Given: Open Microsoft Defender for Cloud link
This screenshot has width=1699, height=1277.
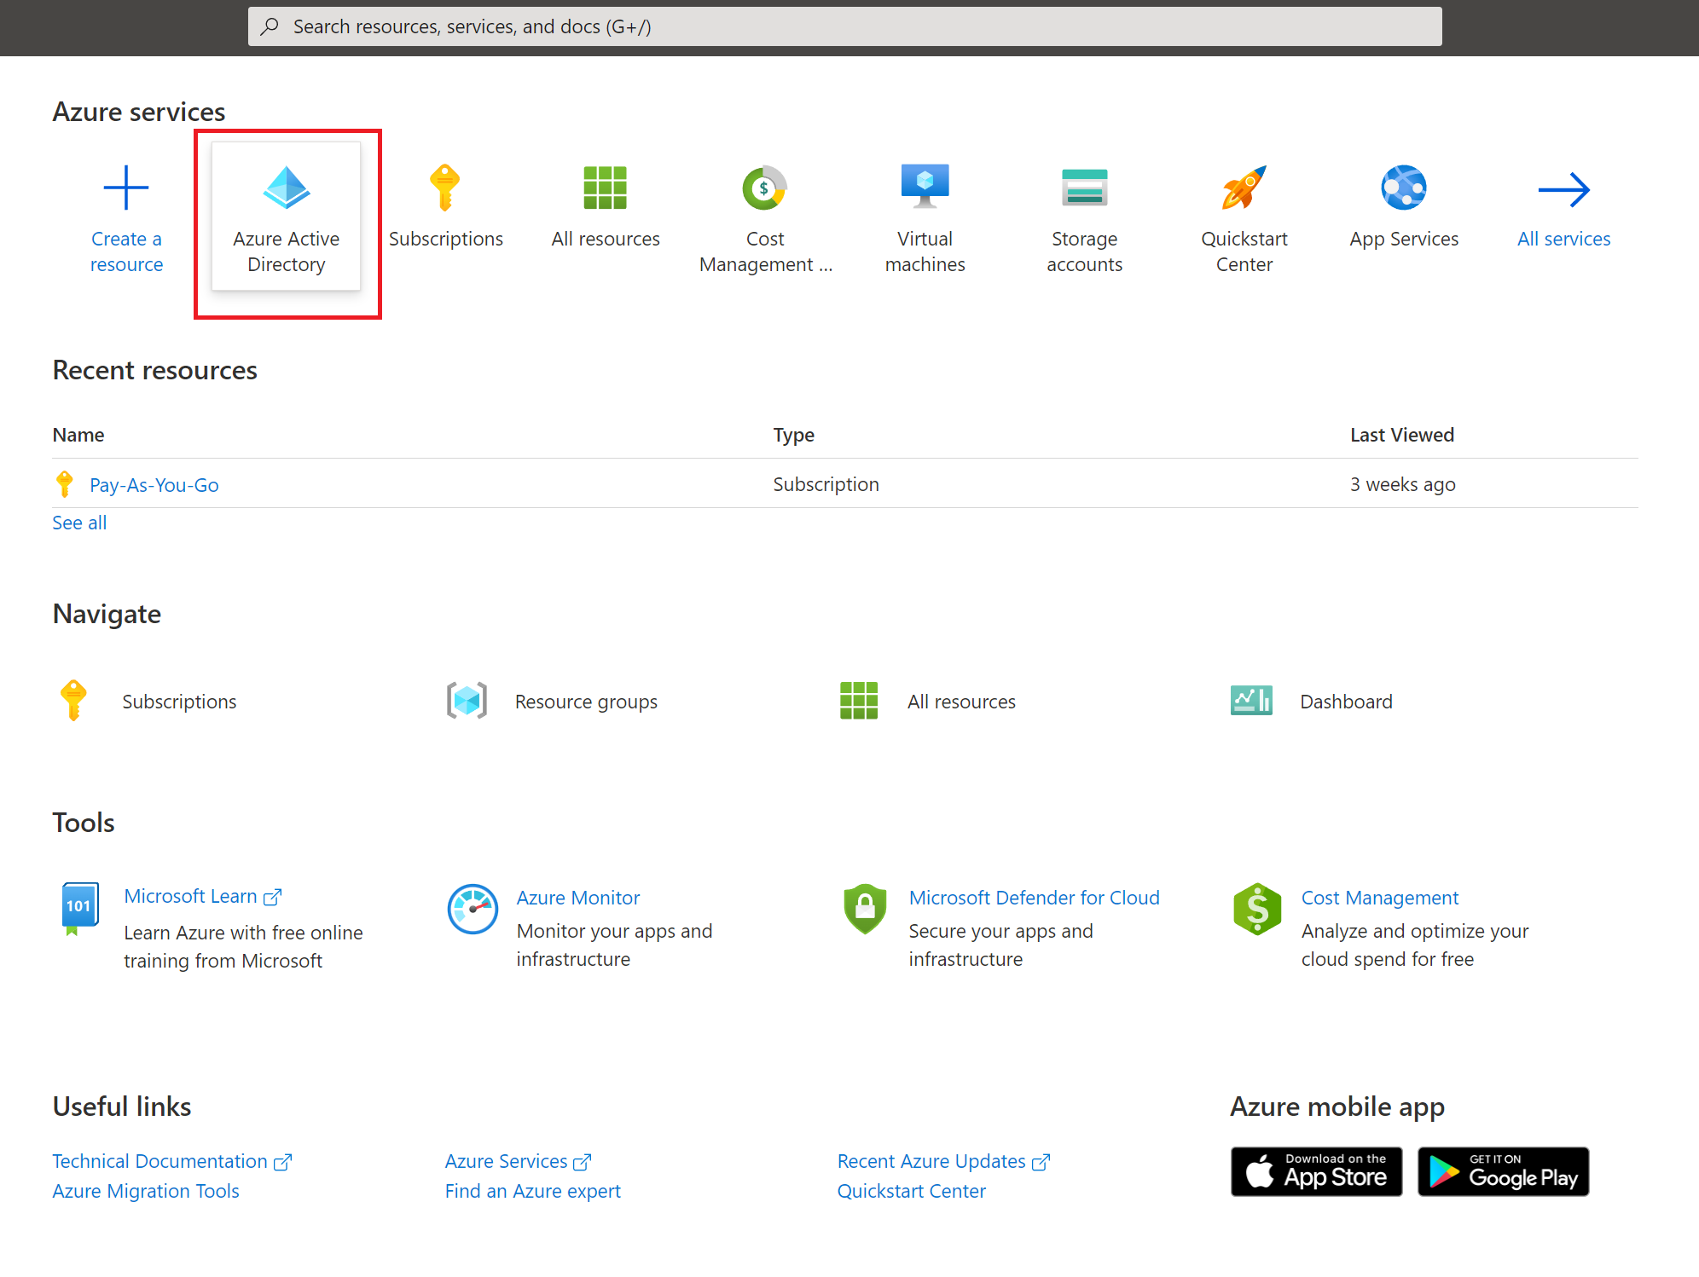Looking at the screenshot, I should 1035,898.
